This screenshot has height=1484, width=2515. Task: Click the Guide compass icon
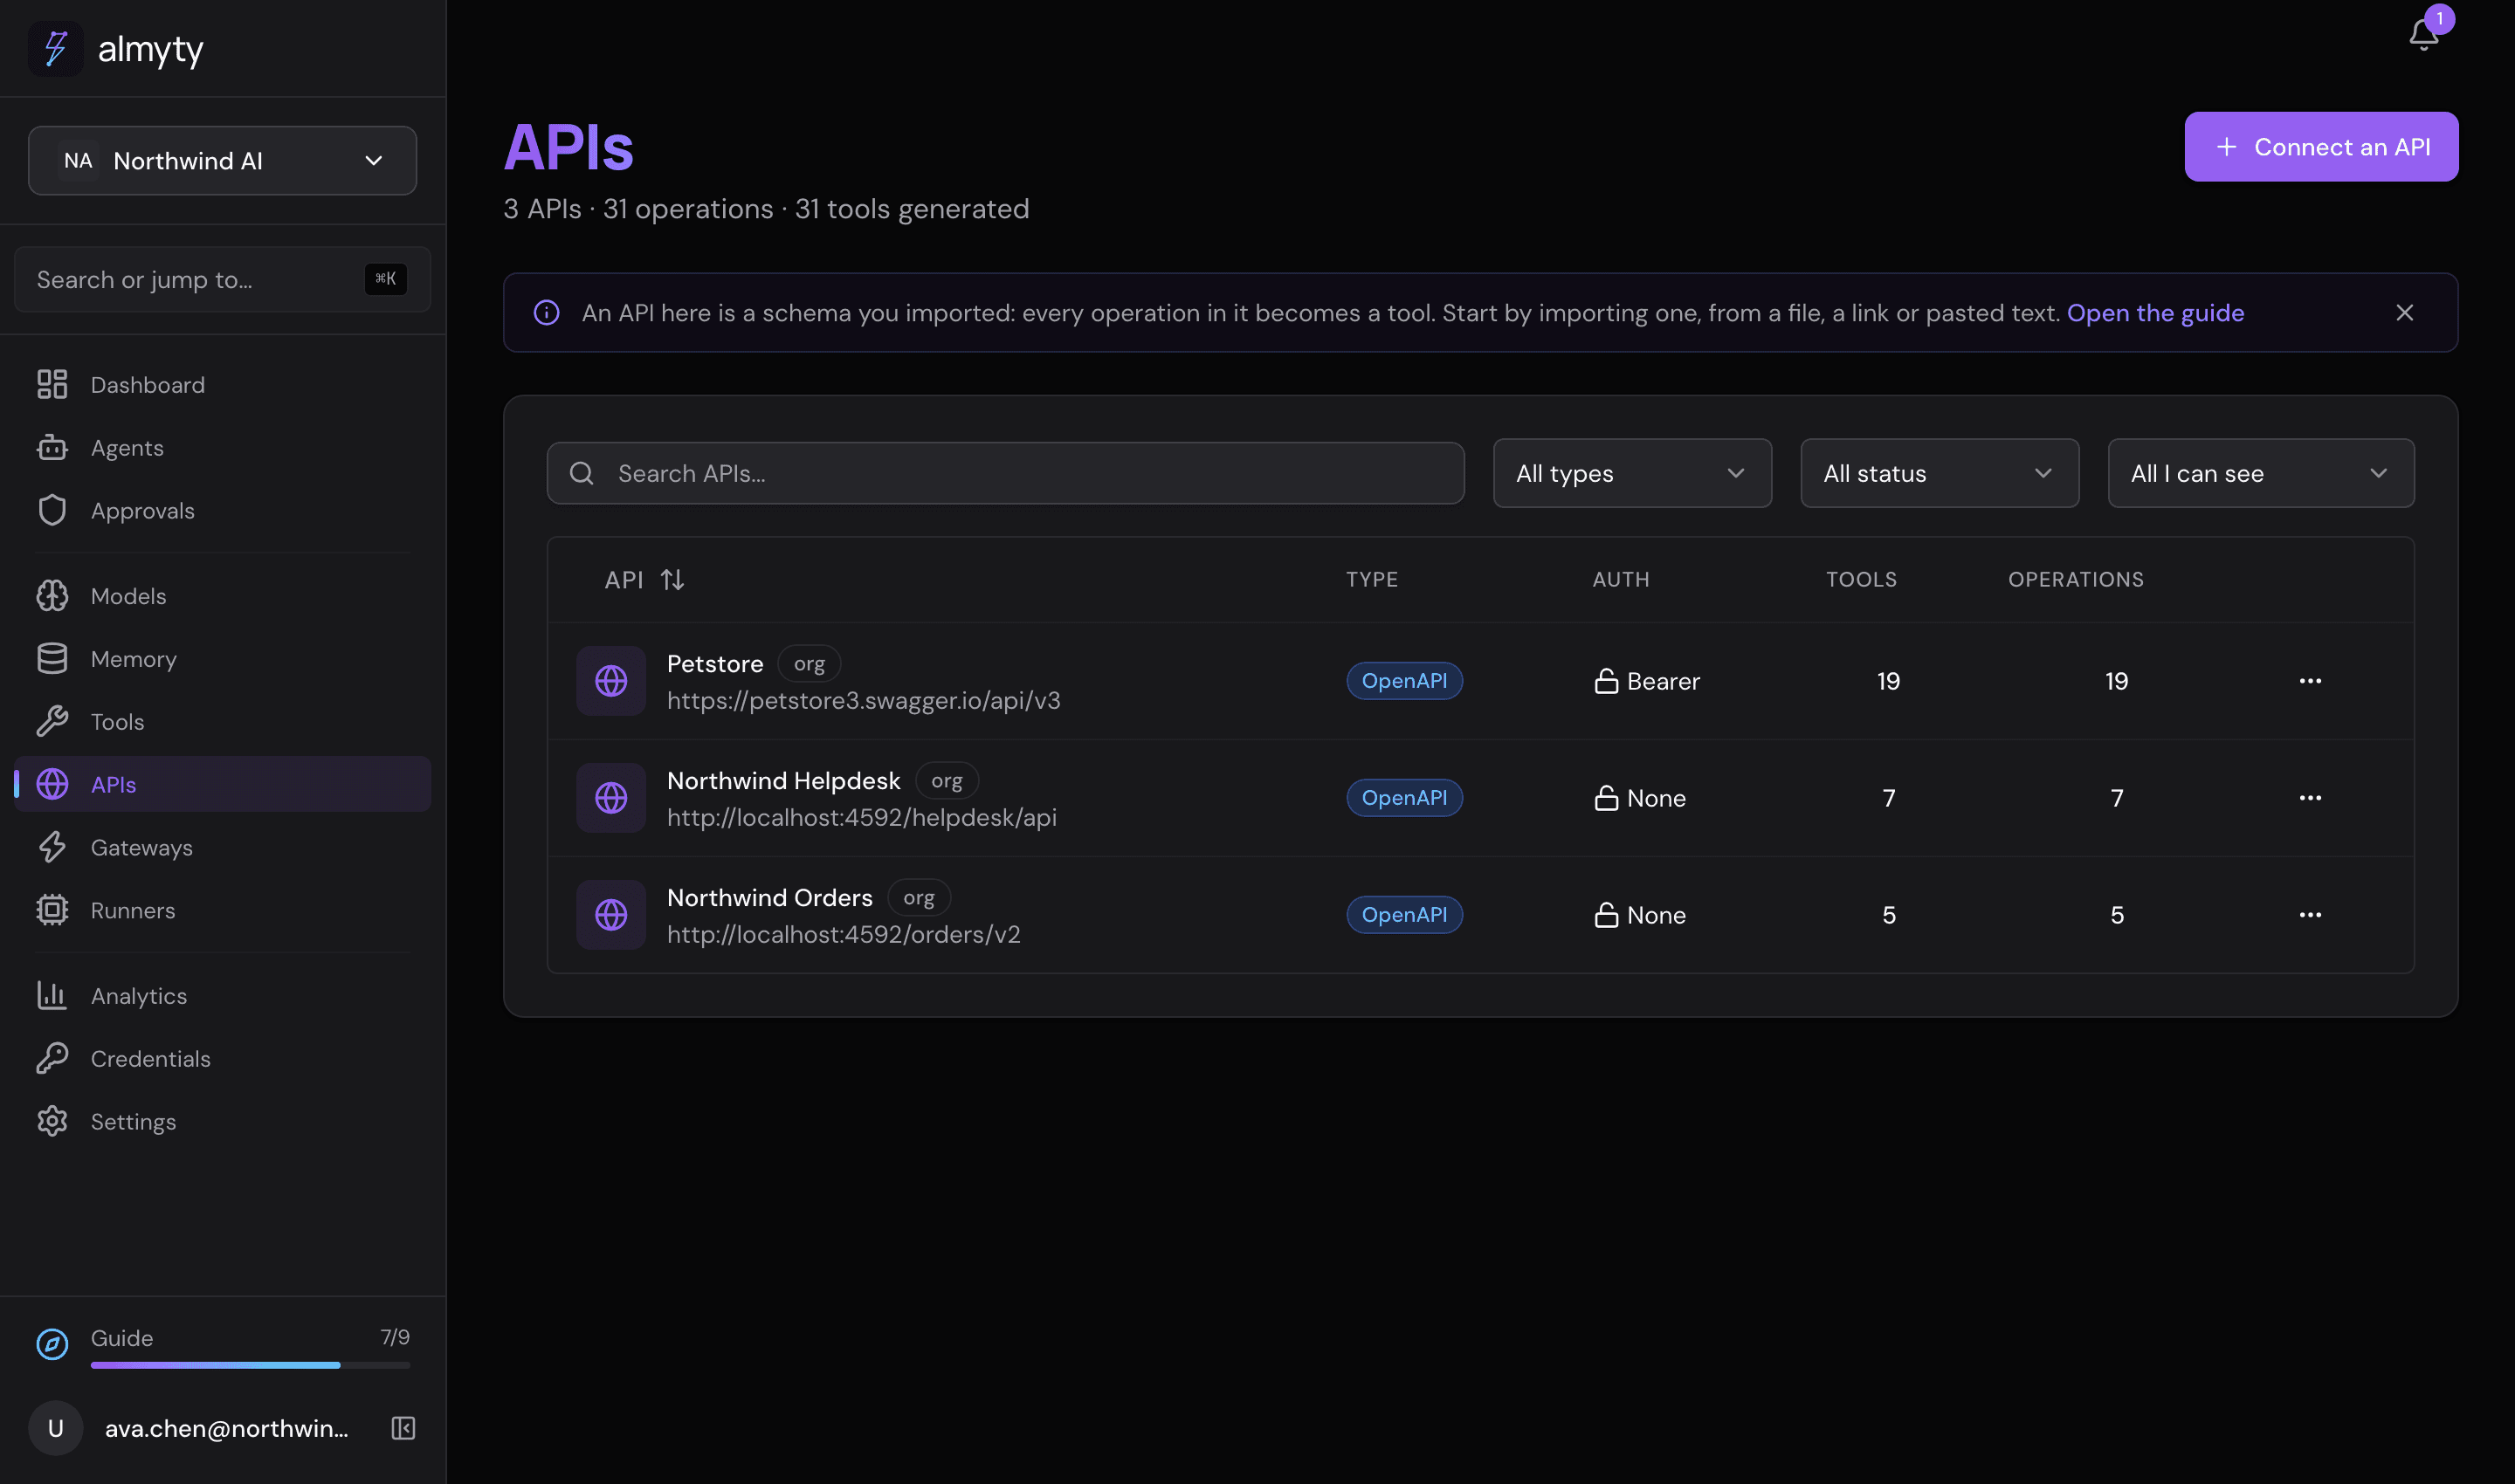[52, 1344]
